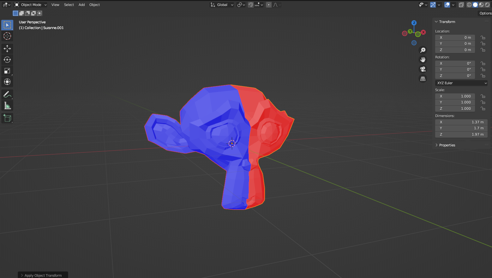The height and width of the screenshot is (278, 492).
Task: Switch to material preview shading
Action: [481, 5]
